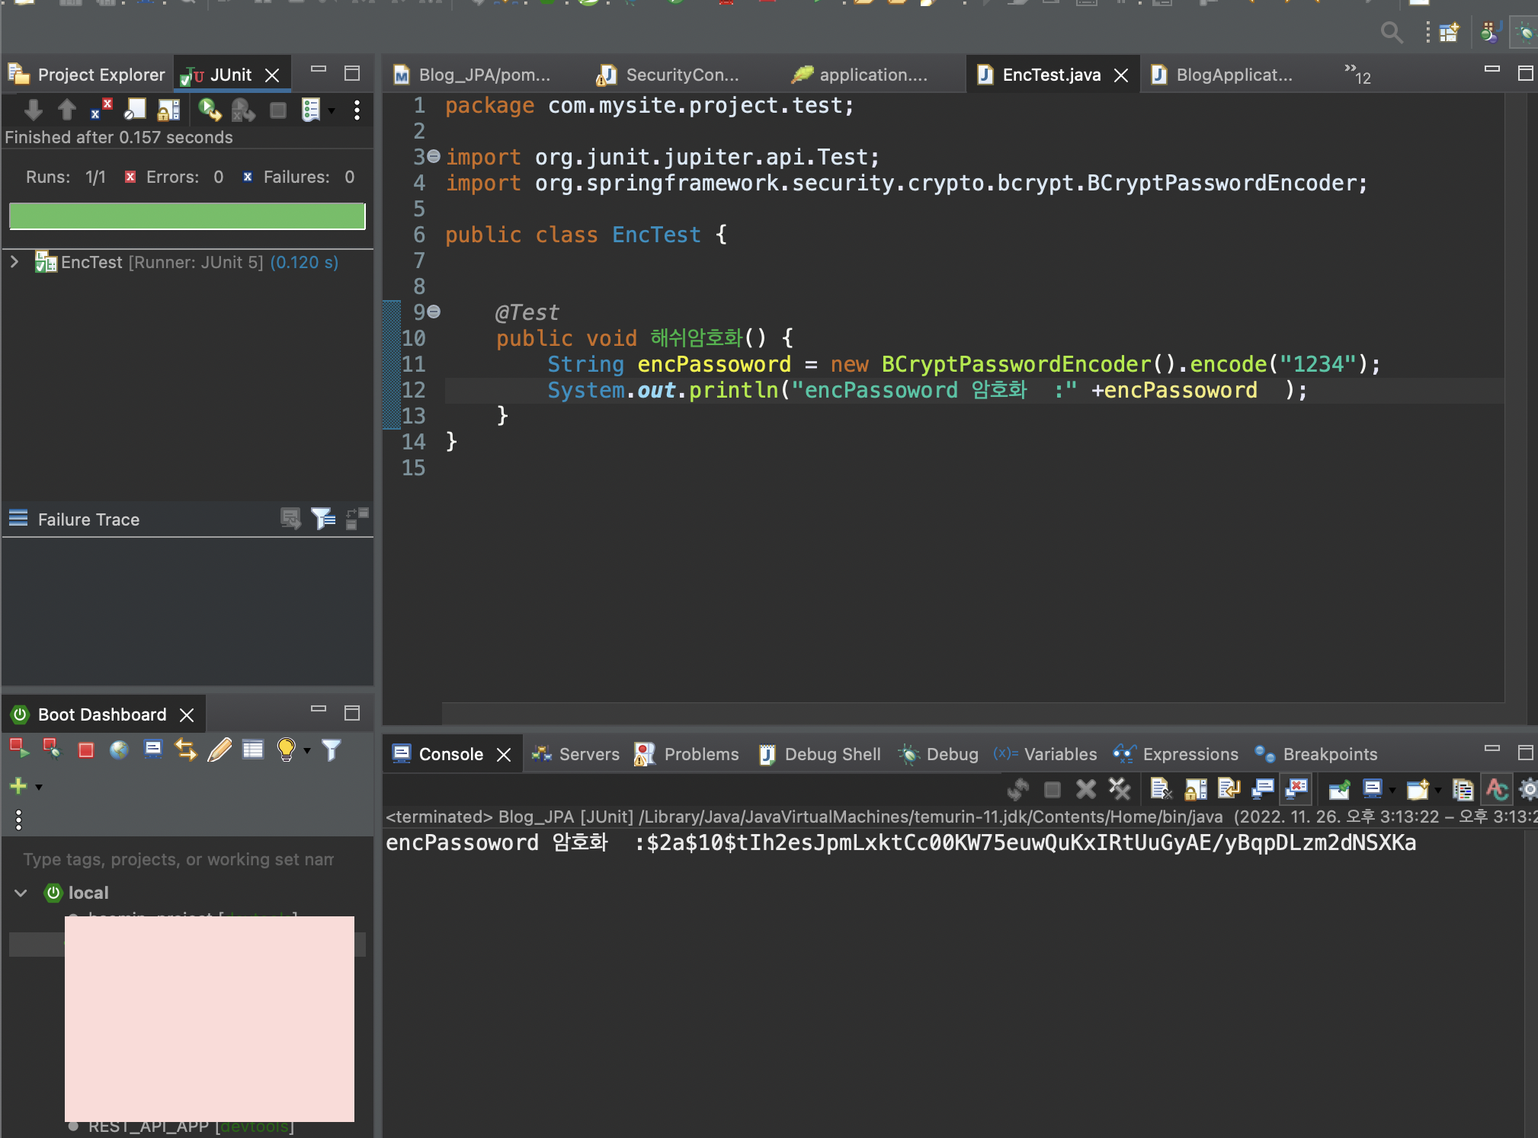Open Test Run History dropdown arrow
Screen dimensions: 1538x1138
coord(332,111)
